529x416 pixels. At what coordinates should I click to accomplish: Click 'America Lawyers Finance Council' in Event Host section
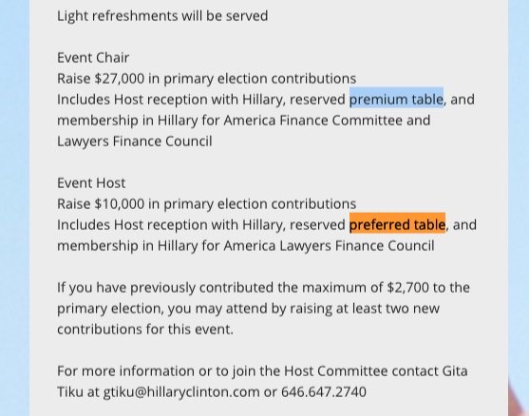click(329, 246)
